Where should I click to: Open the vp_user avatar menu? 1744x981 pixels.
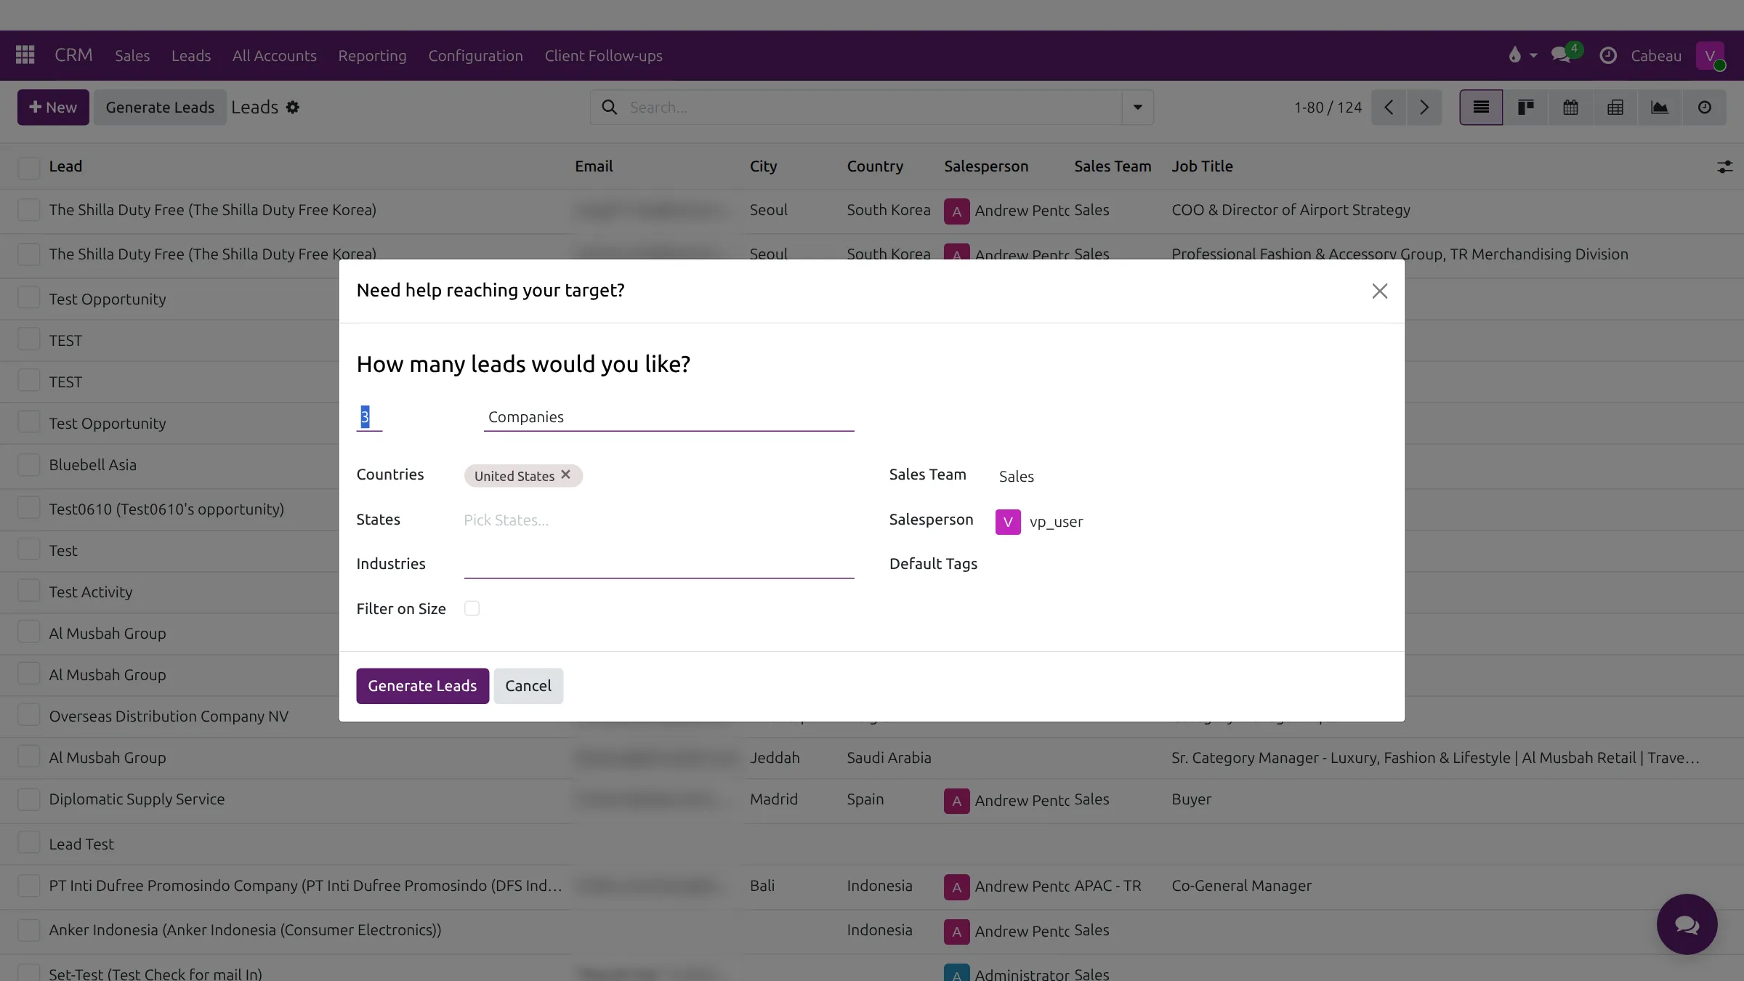click(1710, 55)
